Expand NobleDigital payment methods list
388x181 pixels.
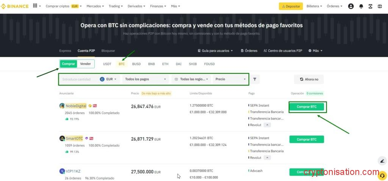[x=267, y=125]
